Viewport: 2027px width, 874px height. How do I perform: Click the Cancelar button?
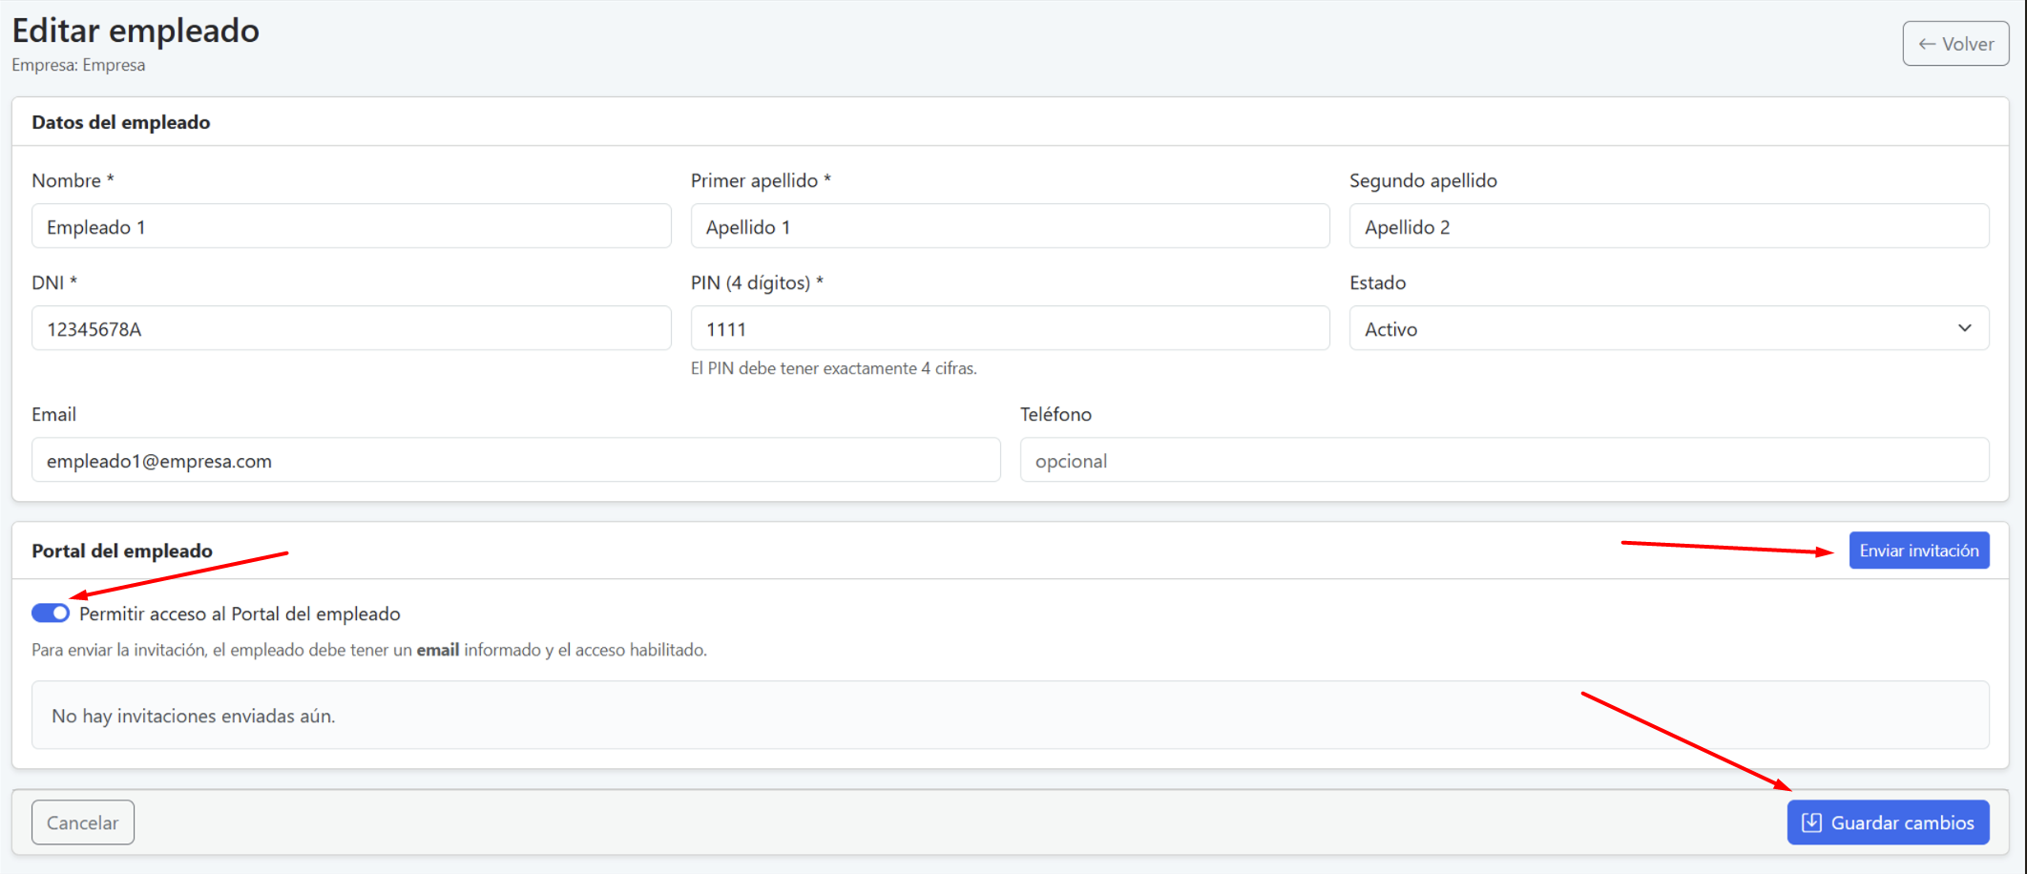83,822
